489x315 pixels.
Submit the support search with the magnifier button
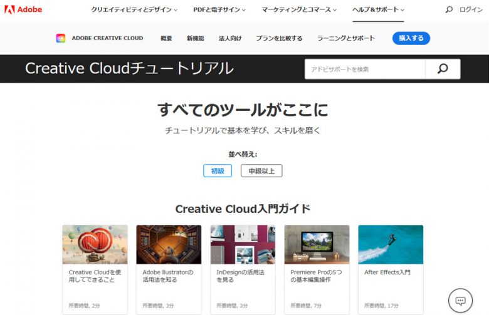(x=443, y=69)
